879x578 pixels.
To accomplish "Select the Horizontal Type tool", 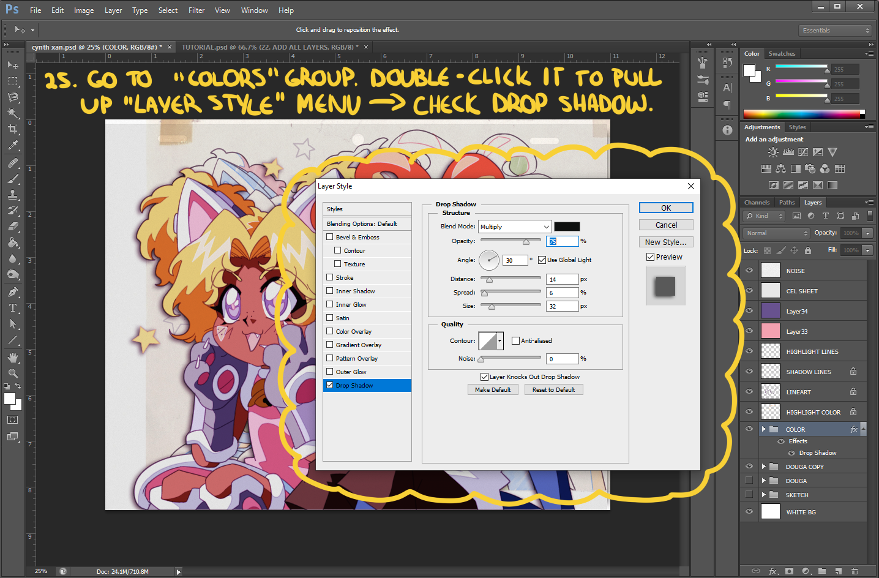I will pyautogui.click(x=12, y=308).
